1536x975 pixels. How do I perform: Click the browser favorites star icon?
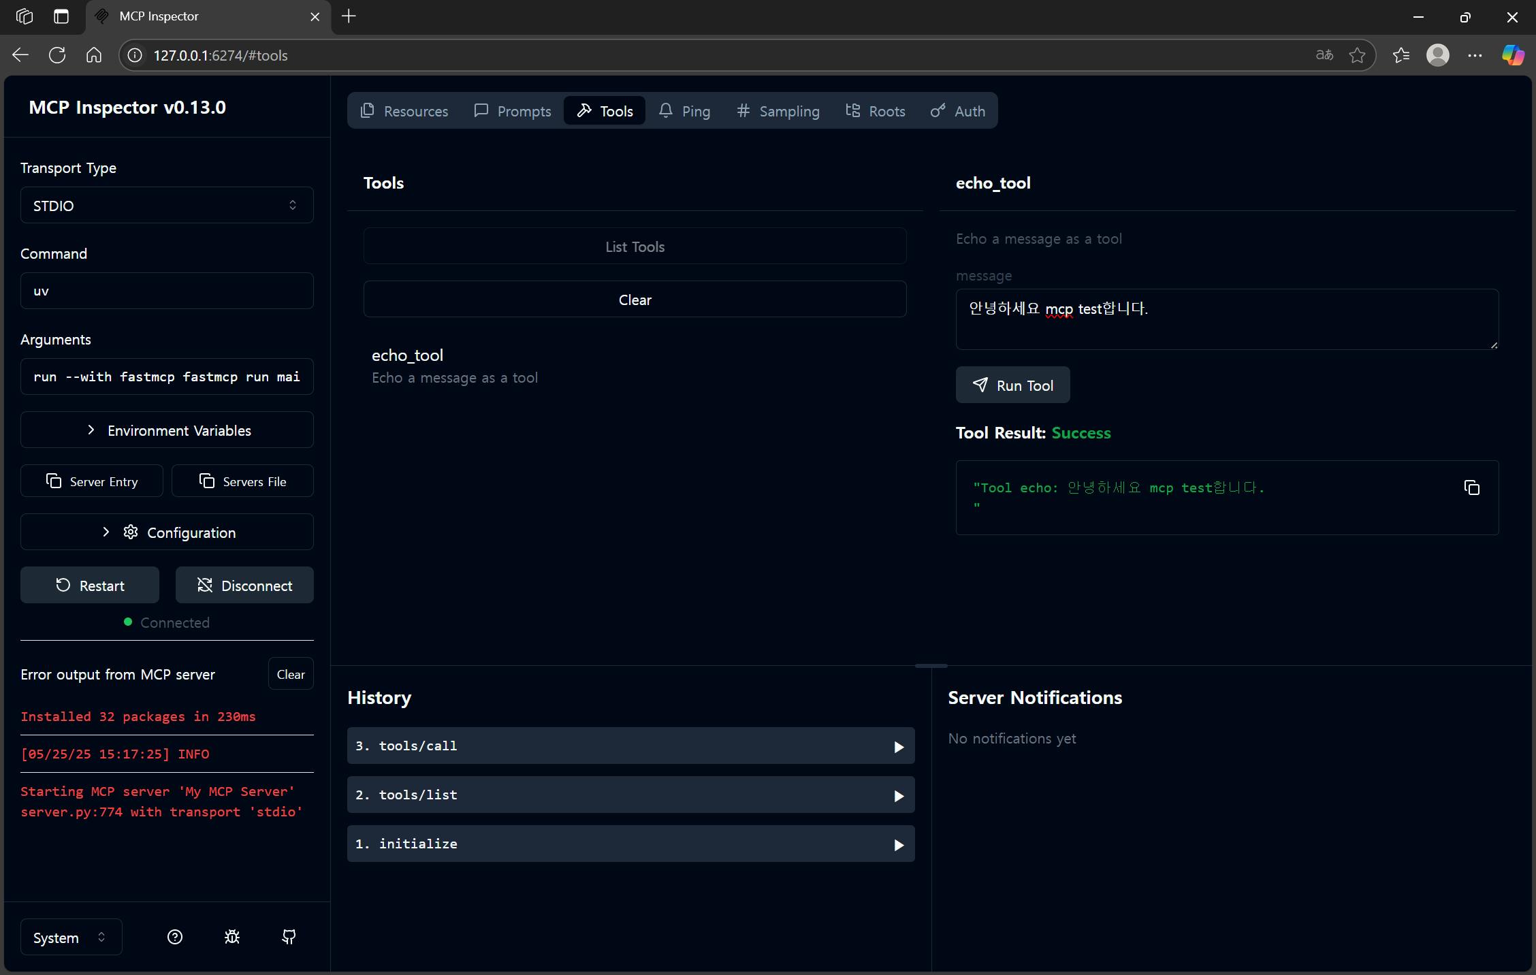1357,55
